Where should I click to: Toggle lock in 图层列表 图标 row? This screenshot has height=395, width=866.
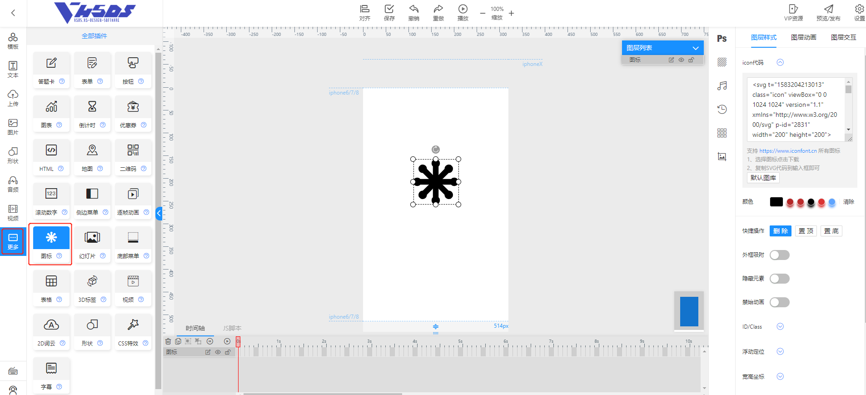691,60
